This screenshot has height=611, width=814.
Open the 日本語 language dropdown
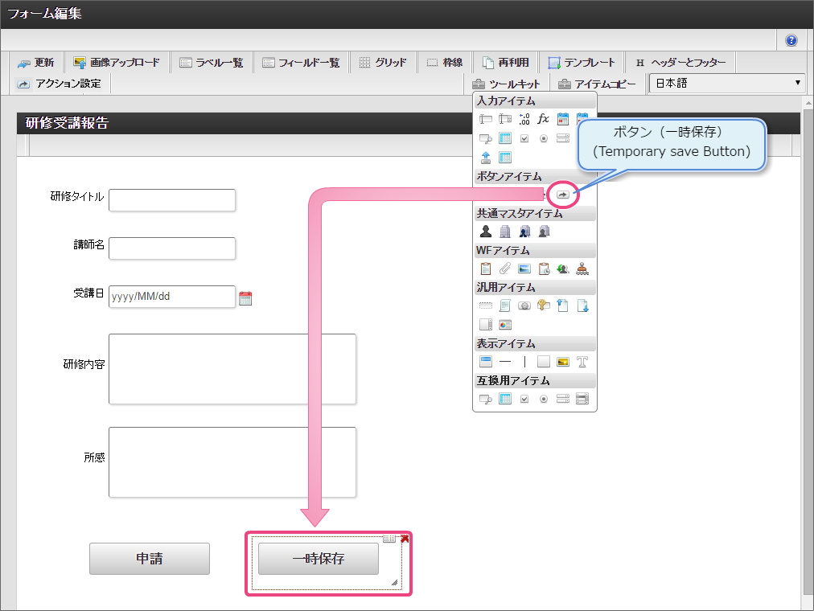(x=726, y=83)
